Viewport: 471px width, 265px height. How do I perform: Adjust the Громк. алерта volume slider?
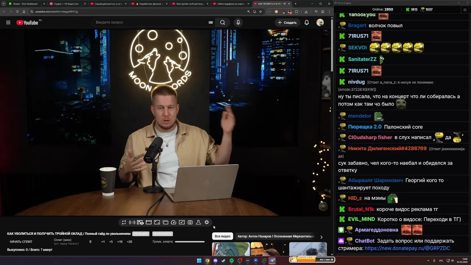(x=190, y=242)
